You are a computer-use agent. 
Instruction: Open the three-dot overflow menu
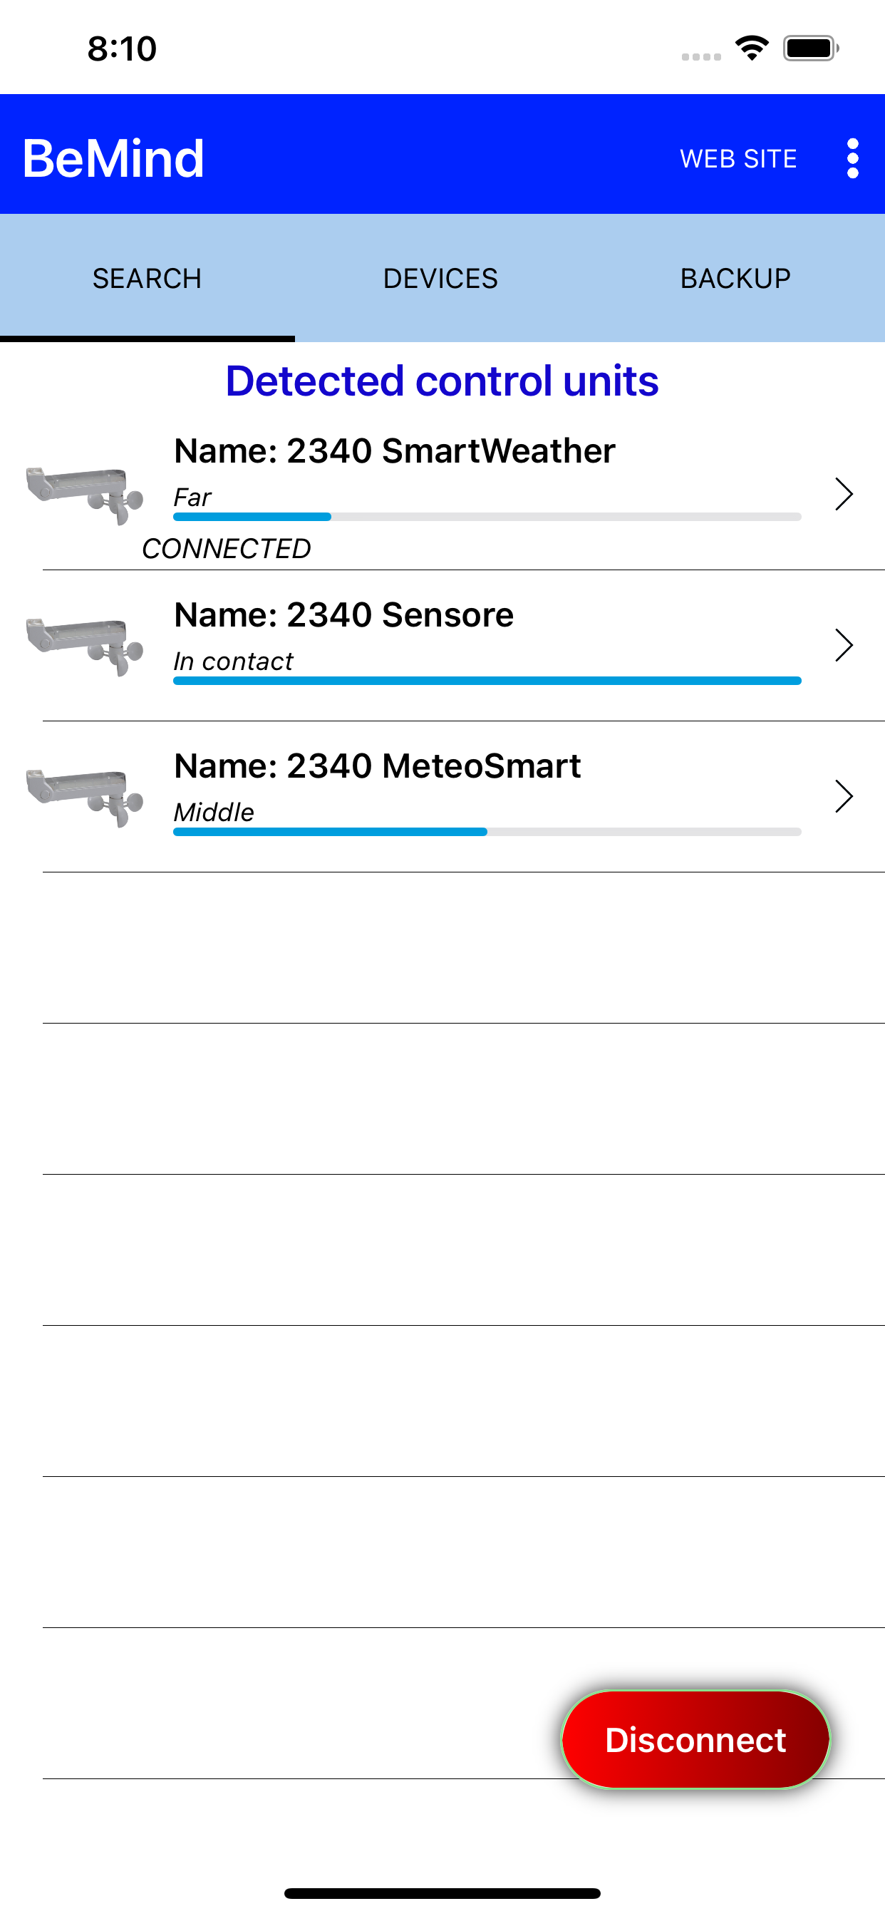click(852, 158)
